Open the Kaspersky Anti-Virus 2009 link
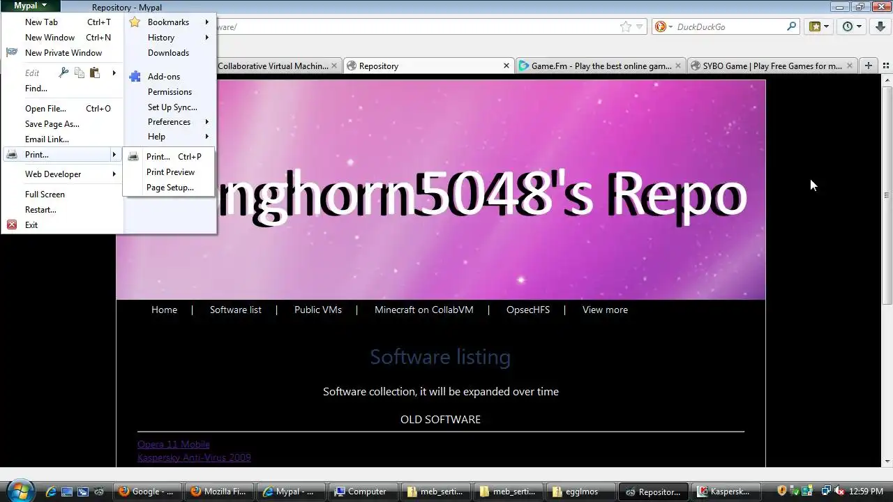This screenshot has height=502, width=893. [x=194, y=457]
